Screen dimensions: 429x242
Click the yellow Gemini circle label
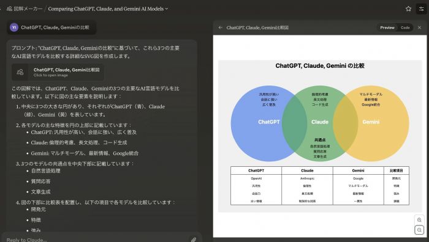371,122
